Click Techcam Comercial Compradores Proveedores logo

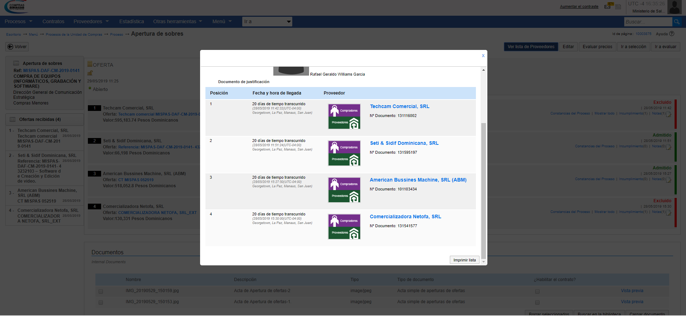pyautogui.click(x=344, y=117)
